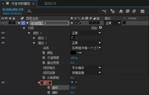The width and height of the screenshot is (149, 95).
Task: Click the composition color square in tab
Action: (x=7, y=3)
